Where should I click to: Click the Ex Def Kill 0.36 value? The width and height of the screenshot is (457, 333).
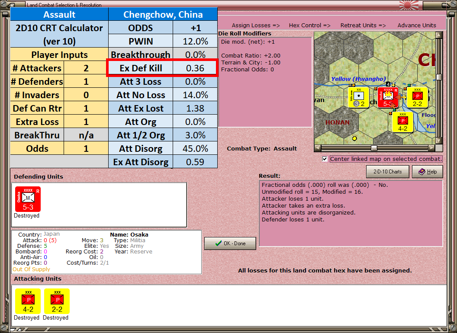[195, 68]
